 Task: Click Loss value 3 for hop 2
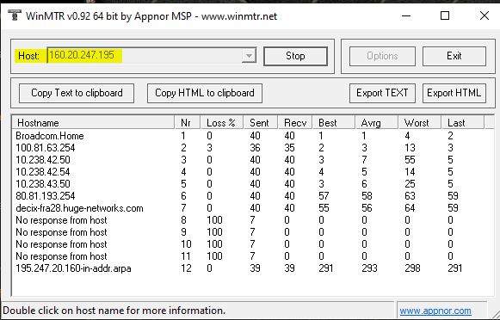tap(209, 148)
